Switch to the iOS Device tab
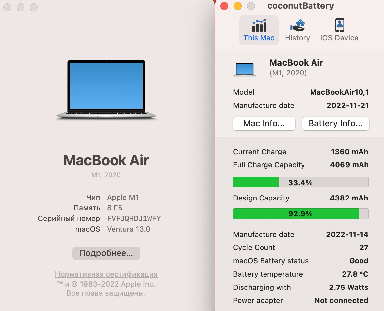Image resolution: width=384 pixels, height=311 pixels. point(339,30)
